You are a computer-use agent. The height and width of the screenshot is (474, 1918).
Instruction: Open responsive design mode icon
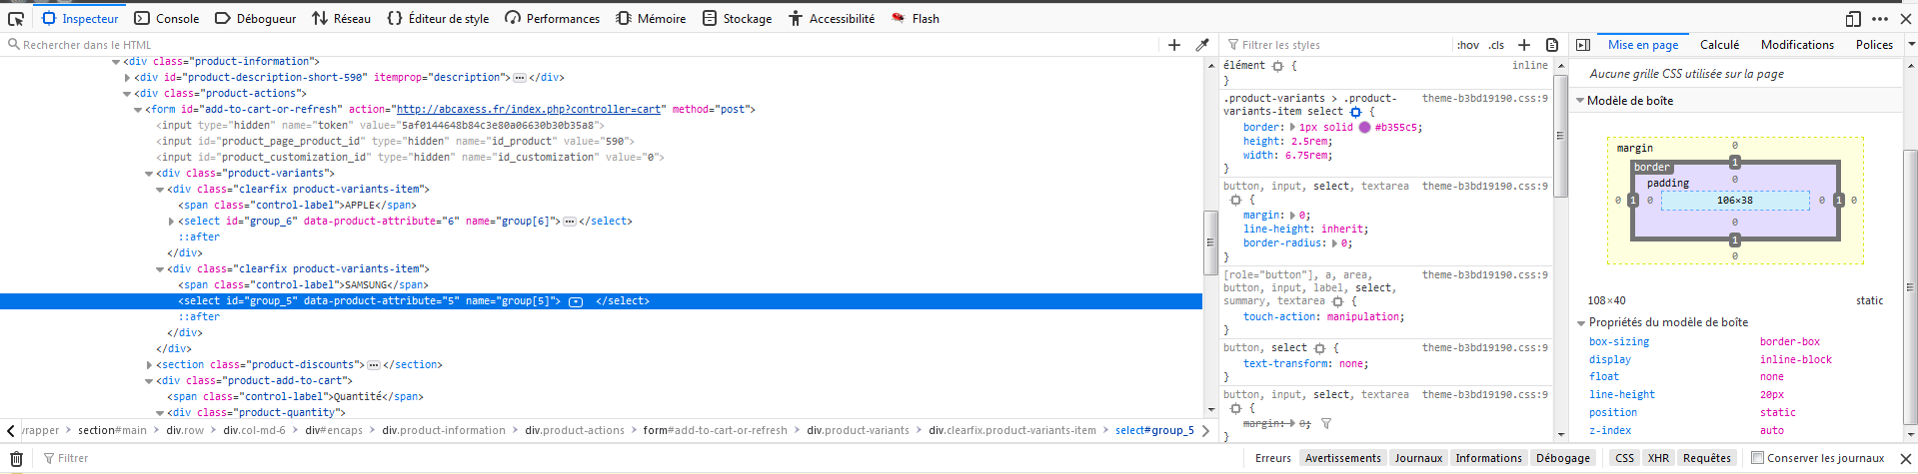point(1853,18)
